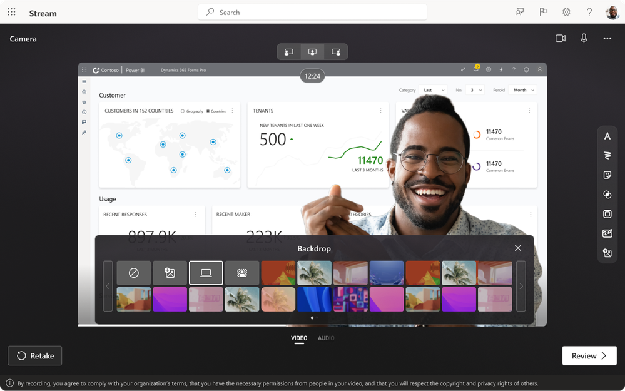This screenshot has height=391, width=625.
Task: Click Power BI label in shared dashboard
Action: pyautogui.click(x=135, y=70)
